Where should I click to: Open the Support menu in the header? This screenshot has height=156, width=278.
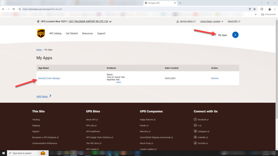click(x=101, y=33)
